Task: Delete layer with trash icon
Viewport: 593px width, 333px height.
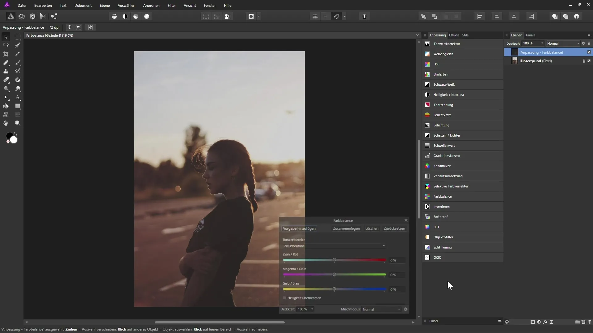Action: pyautogui.click(x=590, y=322)
